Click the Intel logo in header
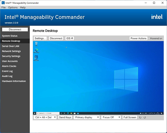 156,17
